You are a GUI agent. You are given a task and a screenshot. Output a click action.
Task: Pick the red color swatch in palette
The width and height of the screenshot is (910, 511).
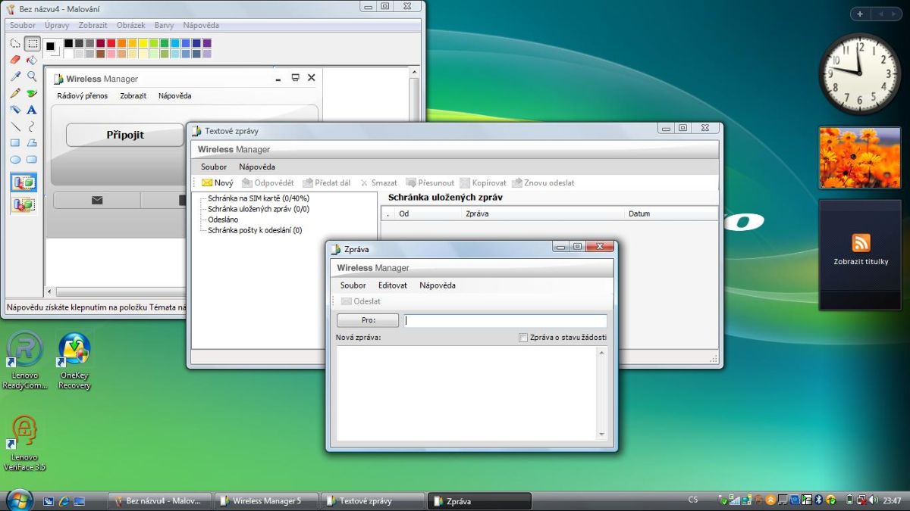click(x=111, y=44)
